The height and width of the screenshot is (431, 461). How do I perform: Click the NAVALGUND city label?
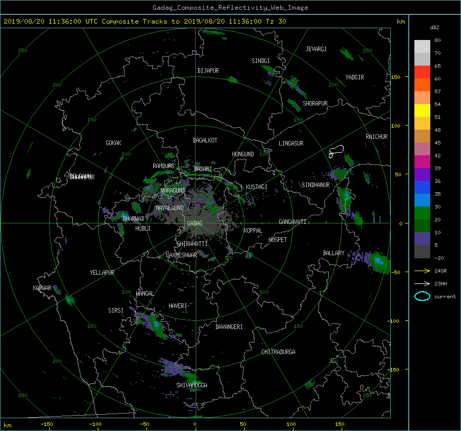170,208
